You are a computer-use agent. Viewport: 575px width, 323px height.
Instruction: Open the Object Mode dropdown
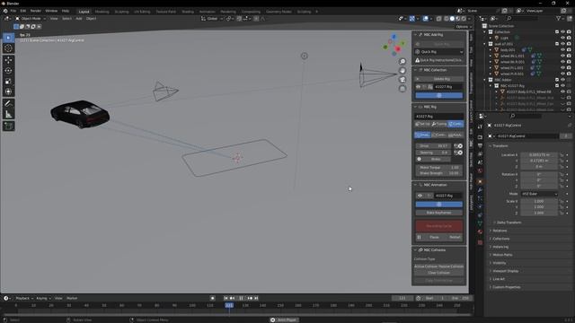(31, 18)
